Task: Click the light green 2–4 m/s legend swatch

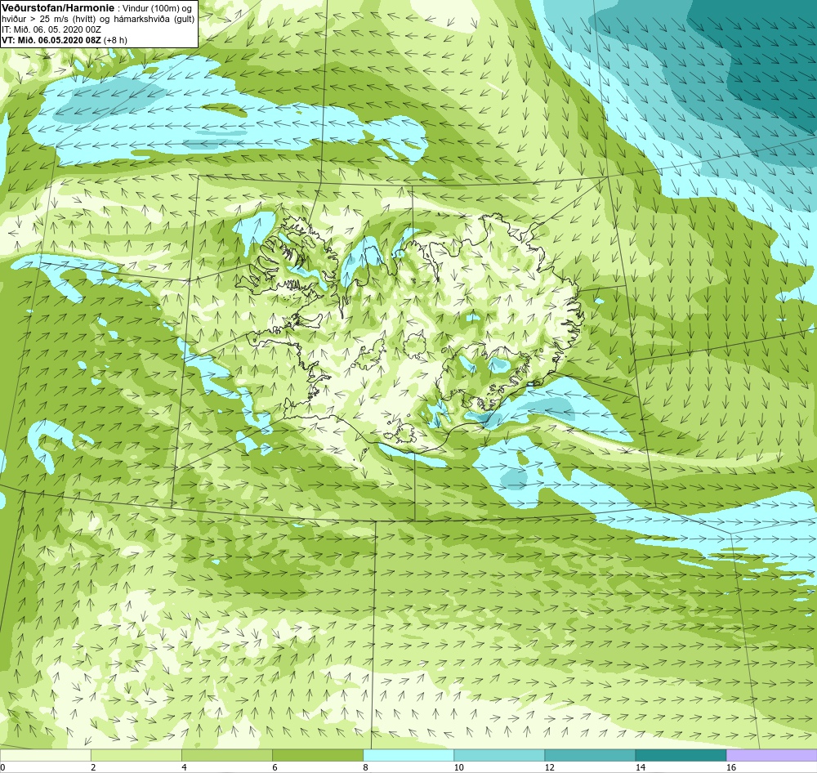Action: click(x=136, y=755)
